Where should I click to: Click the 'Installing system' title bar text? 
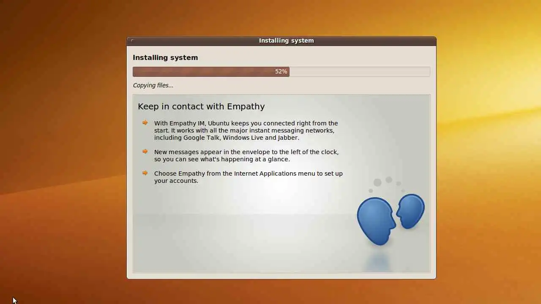point(286,41)
